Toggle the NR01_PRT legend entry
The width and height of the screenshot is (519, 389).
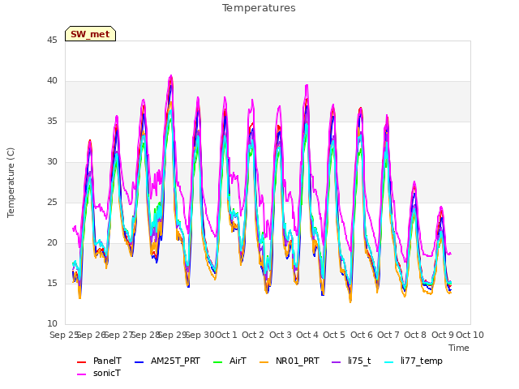(x=290, y=361)
